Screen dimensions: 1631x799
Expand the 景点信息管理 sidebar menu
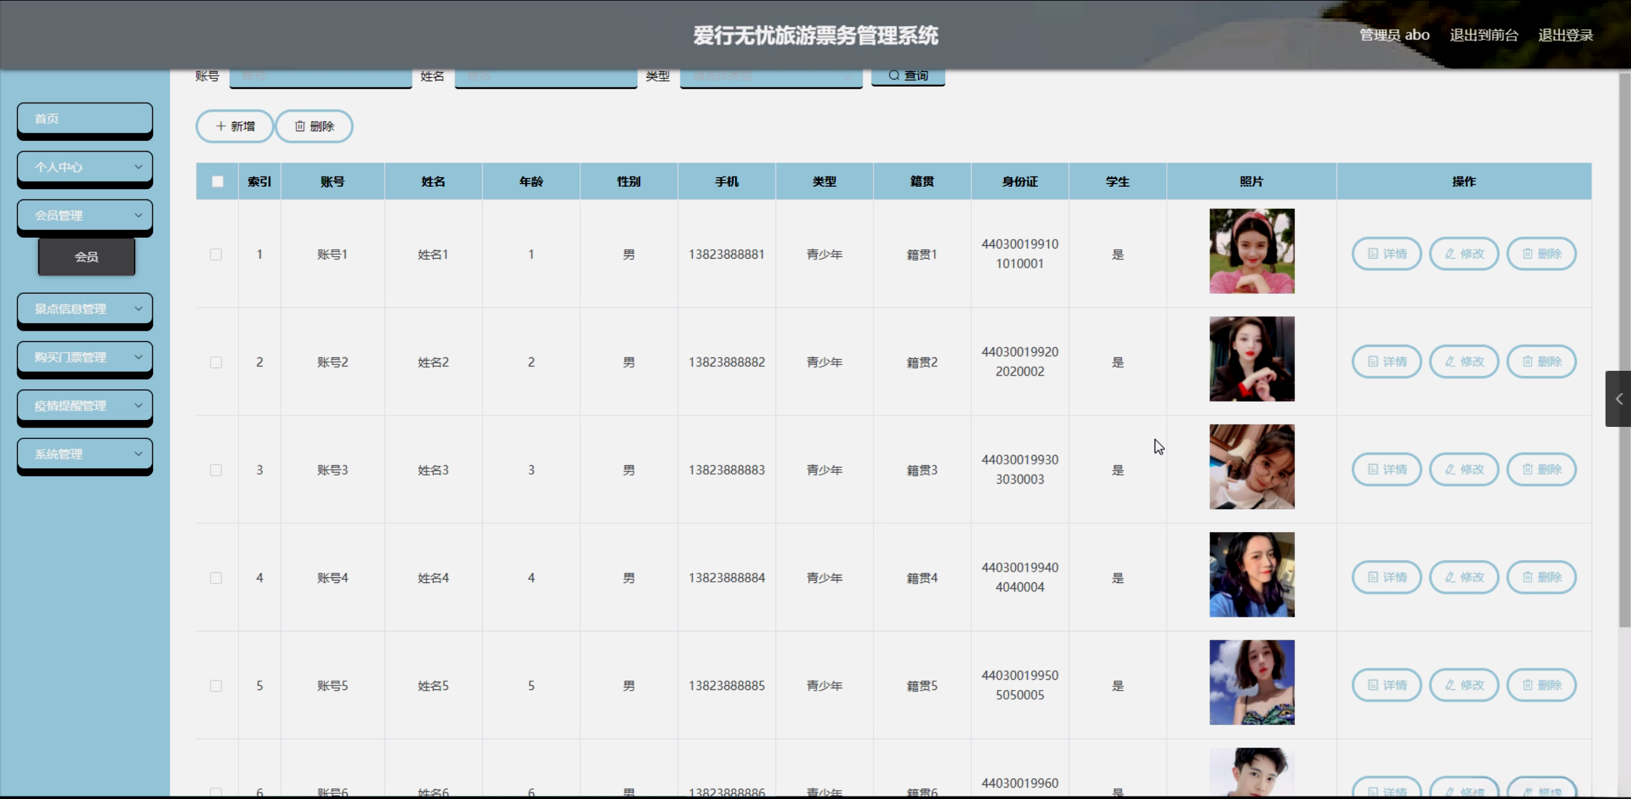pyautogui.click(x=85, y=309)
